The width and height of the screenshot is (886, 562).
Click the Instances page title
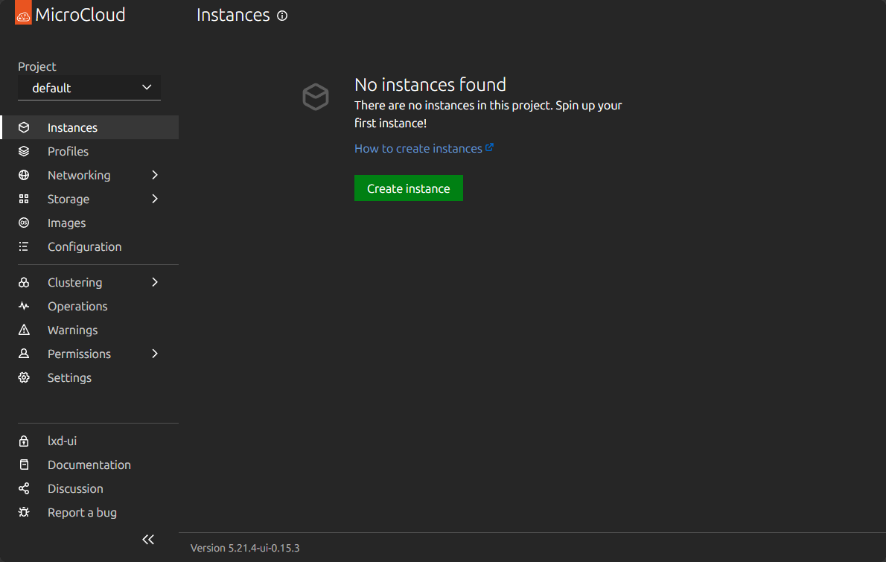tap(233, 15)
